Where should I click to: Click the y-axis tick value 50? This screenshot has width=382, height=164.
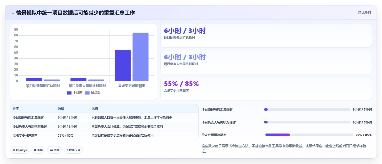16,52
